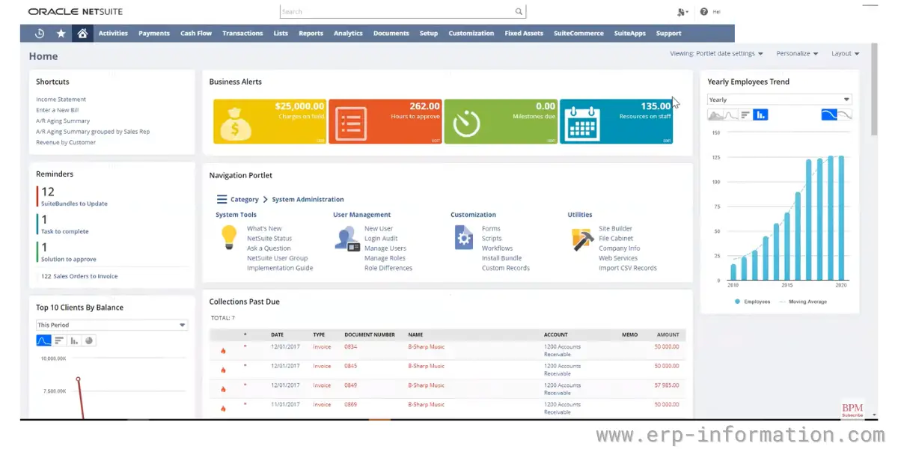Open the Transactions menu
898x449 pixels.
[x=242, y=34]
